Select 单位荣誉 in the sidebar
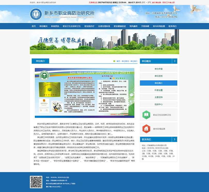The image size is (209, 192). click(x=158, y=69)
